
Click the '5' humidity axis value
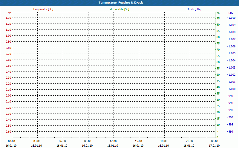217,131
